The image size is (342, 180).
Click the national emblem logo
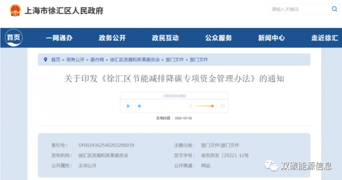tap(15, 10)
